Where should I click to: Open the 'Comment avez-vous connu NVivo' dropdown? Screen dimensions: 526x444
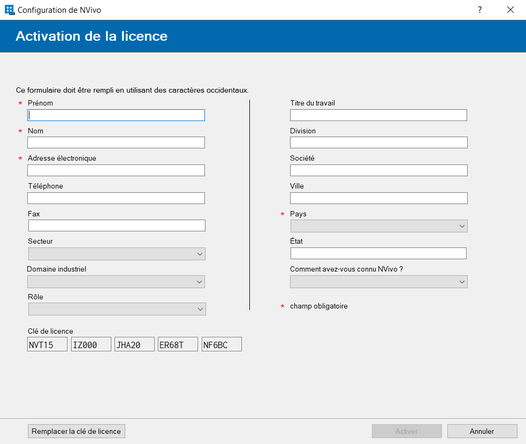pyautogui.click(x=379, y=282)
